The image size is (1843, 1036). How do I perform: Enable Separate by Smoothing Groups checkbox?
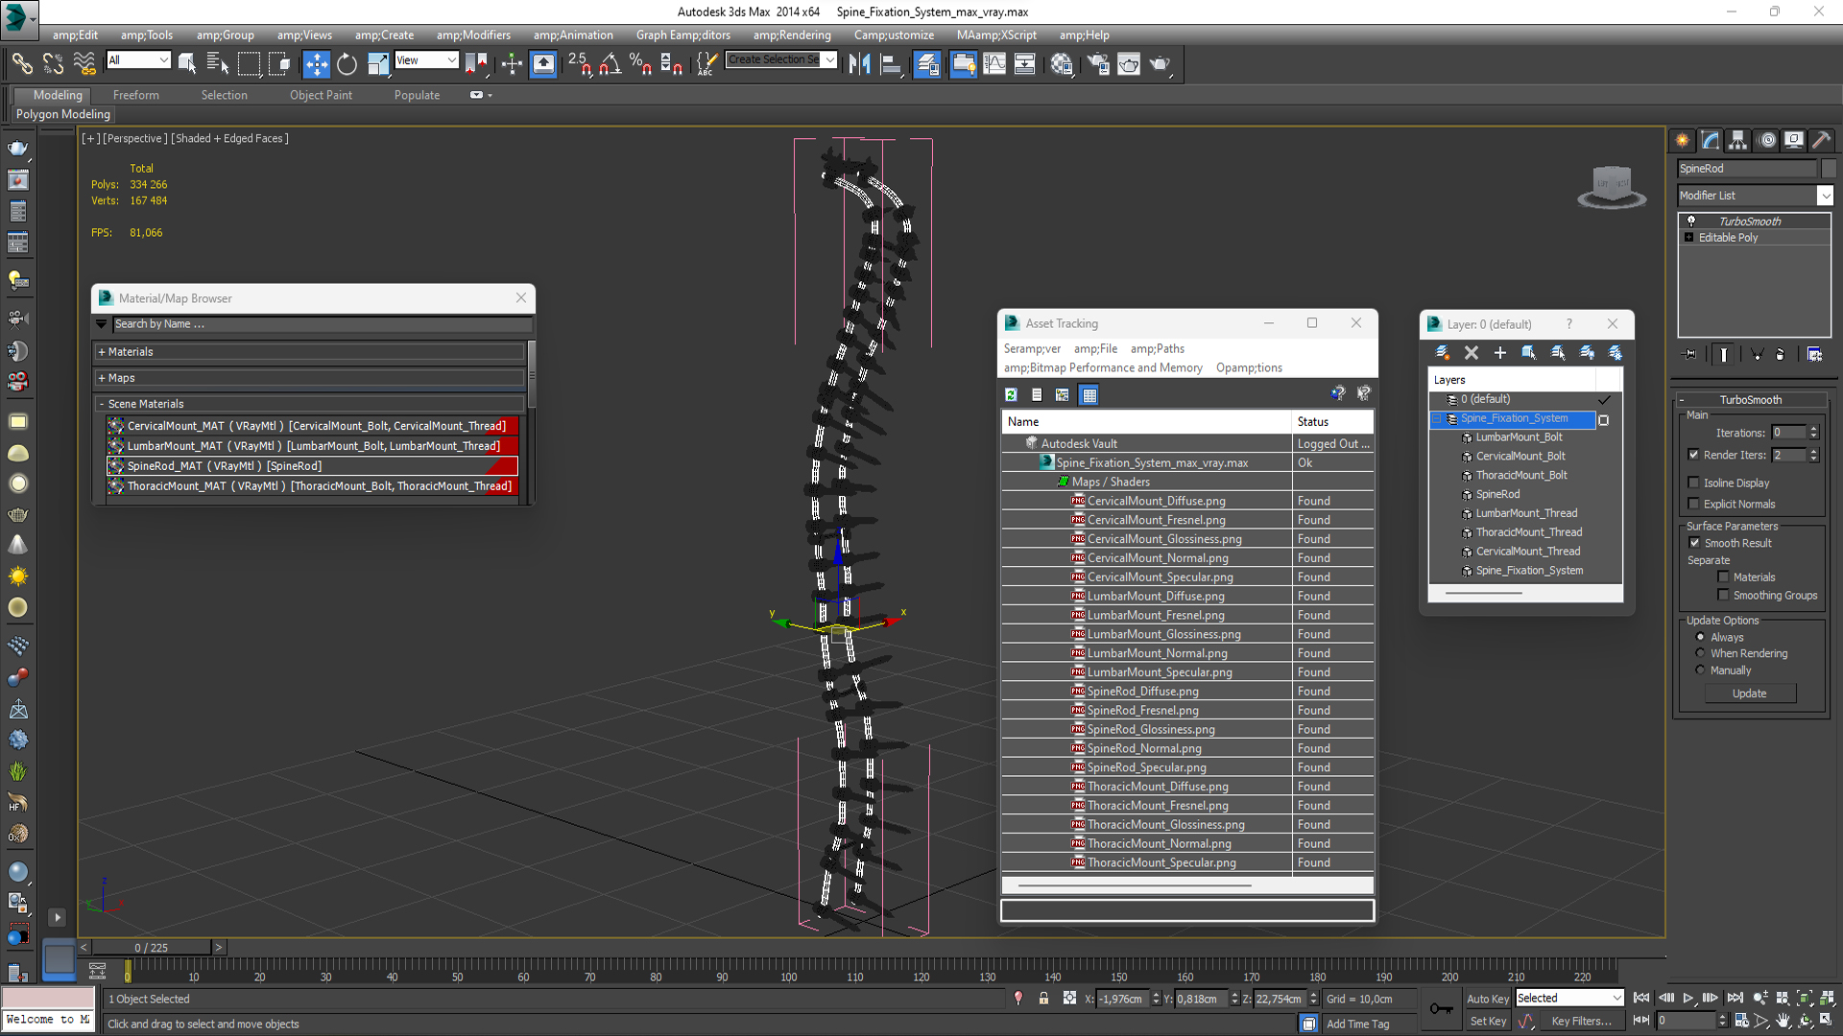1724,595
